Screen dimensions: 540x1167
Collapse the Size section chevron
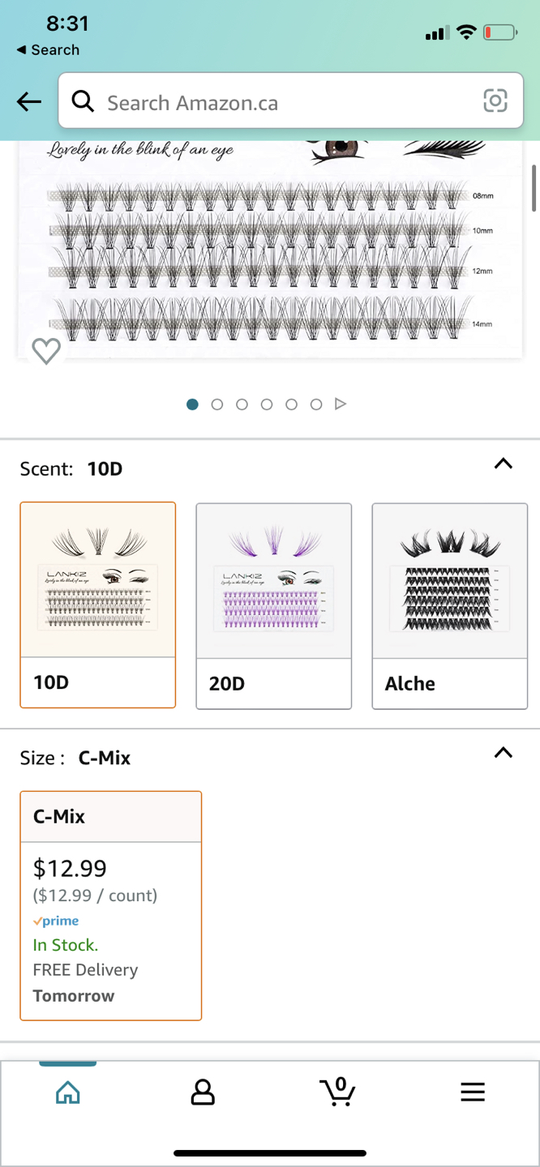(504, 753)
